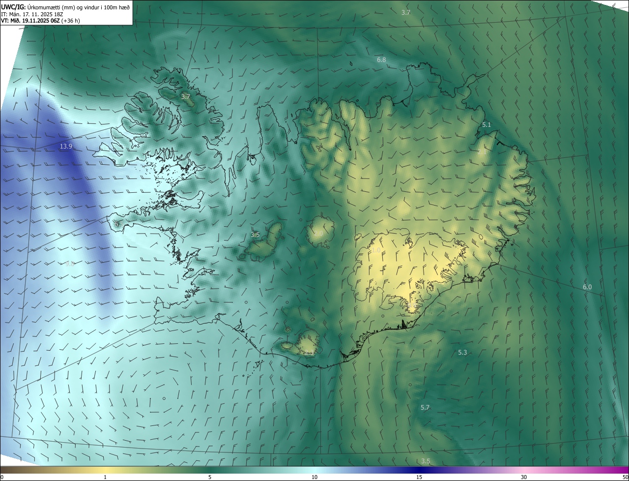
Task: Click the 3.5 value over the Langjökull glacier
Action: click(x=255, y=235)
